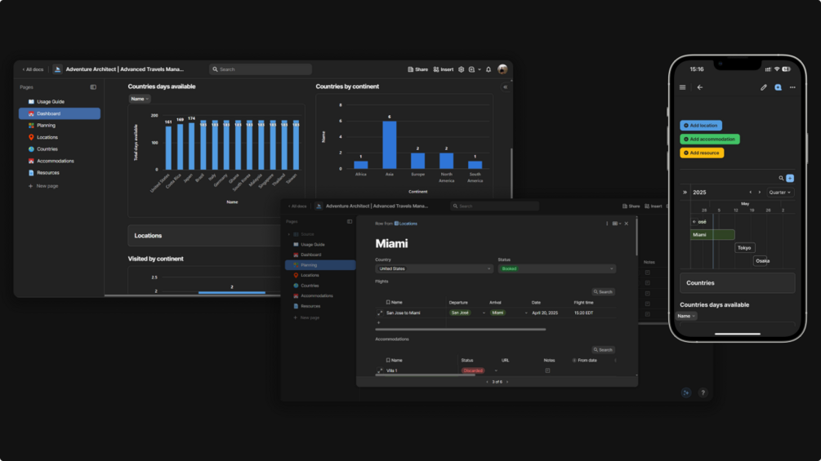821x461 pixels.
Task: Click Search button in Accommodations table
Action: coord(603,350)
